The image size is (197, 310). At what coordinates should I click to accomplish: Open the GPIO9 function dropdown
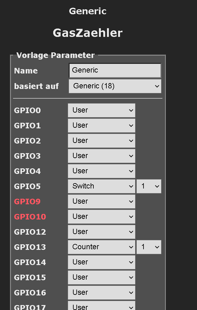(101, 201)
